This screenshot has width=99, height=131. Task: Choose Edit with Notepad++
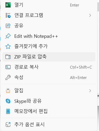pos(49,36)
